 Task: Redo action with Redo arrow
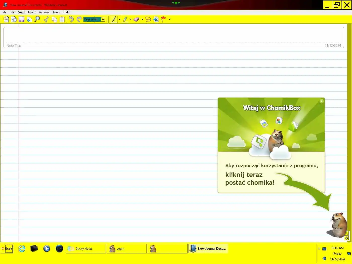pyautogui.click(x=79, y=19)
